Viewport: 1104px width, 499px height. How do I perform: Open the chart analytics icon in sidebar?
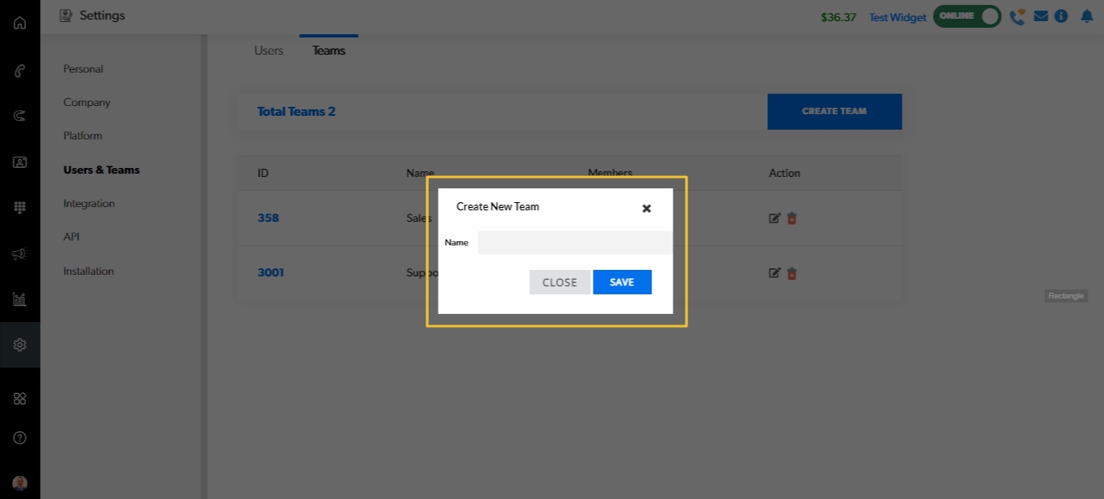[20, 299]
